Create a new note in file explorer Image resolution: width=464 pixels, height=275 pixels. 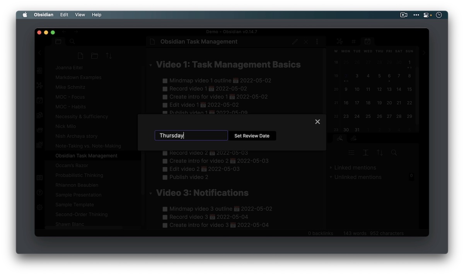(80, 56)
